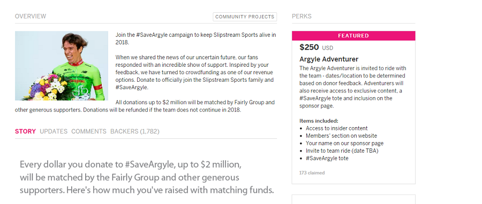Screen dimensions: 482x204
Task: Click the Perks section heading
Action: coord(302,16)
